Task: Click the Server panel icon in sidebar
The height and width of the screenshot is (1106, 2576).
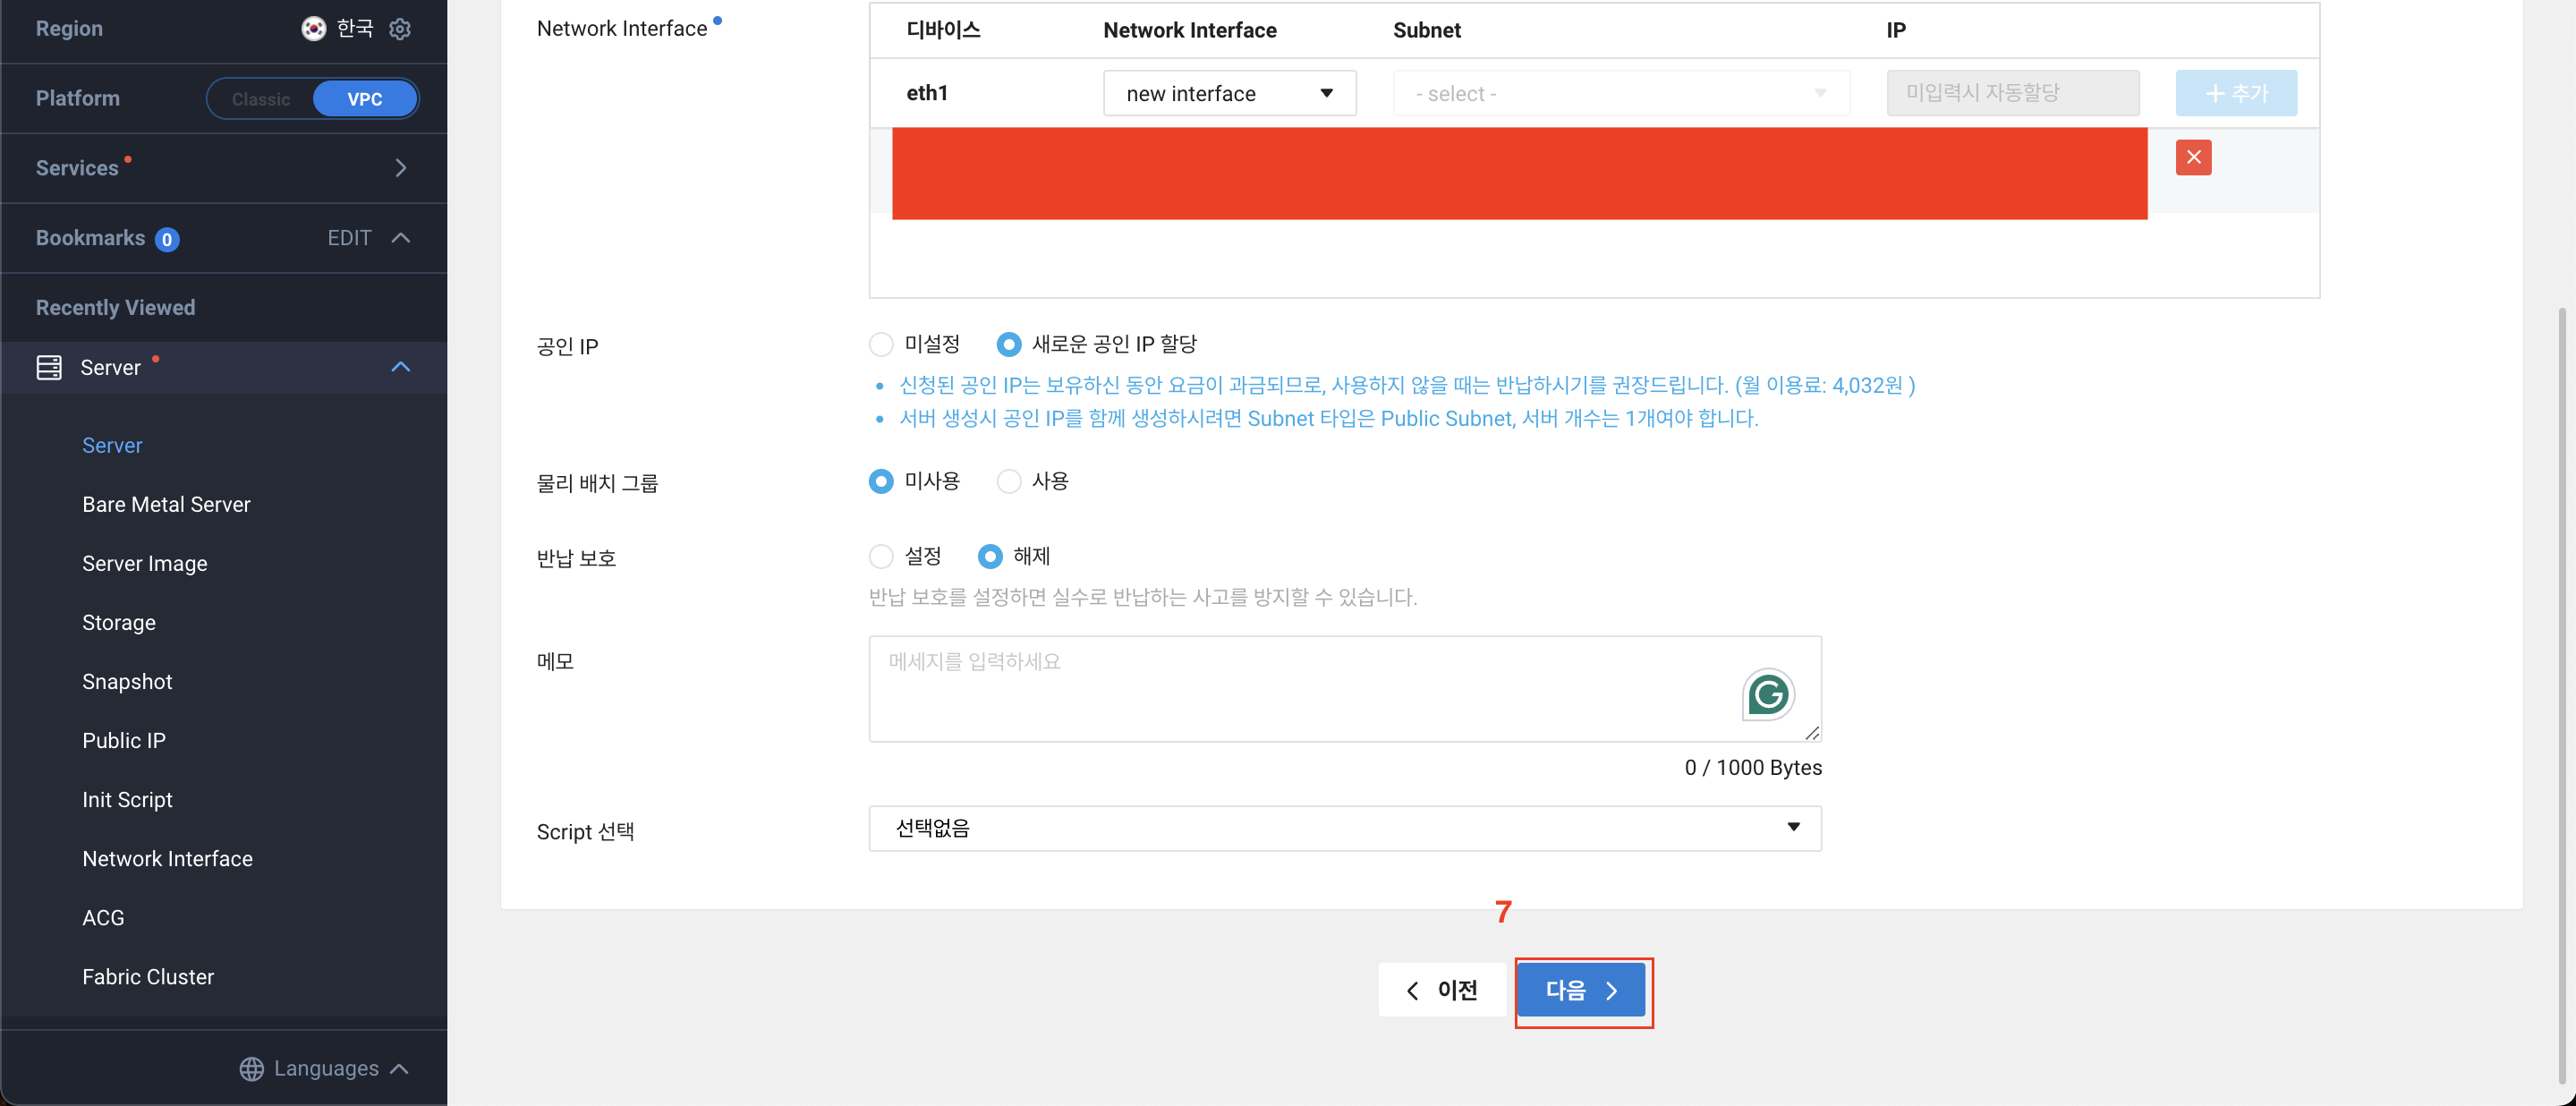Action: click(49, 367)
